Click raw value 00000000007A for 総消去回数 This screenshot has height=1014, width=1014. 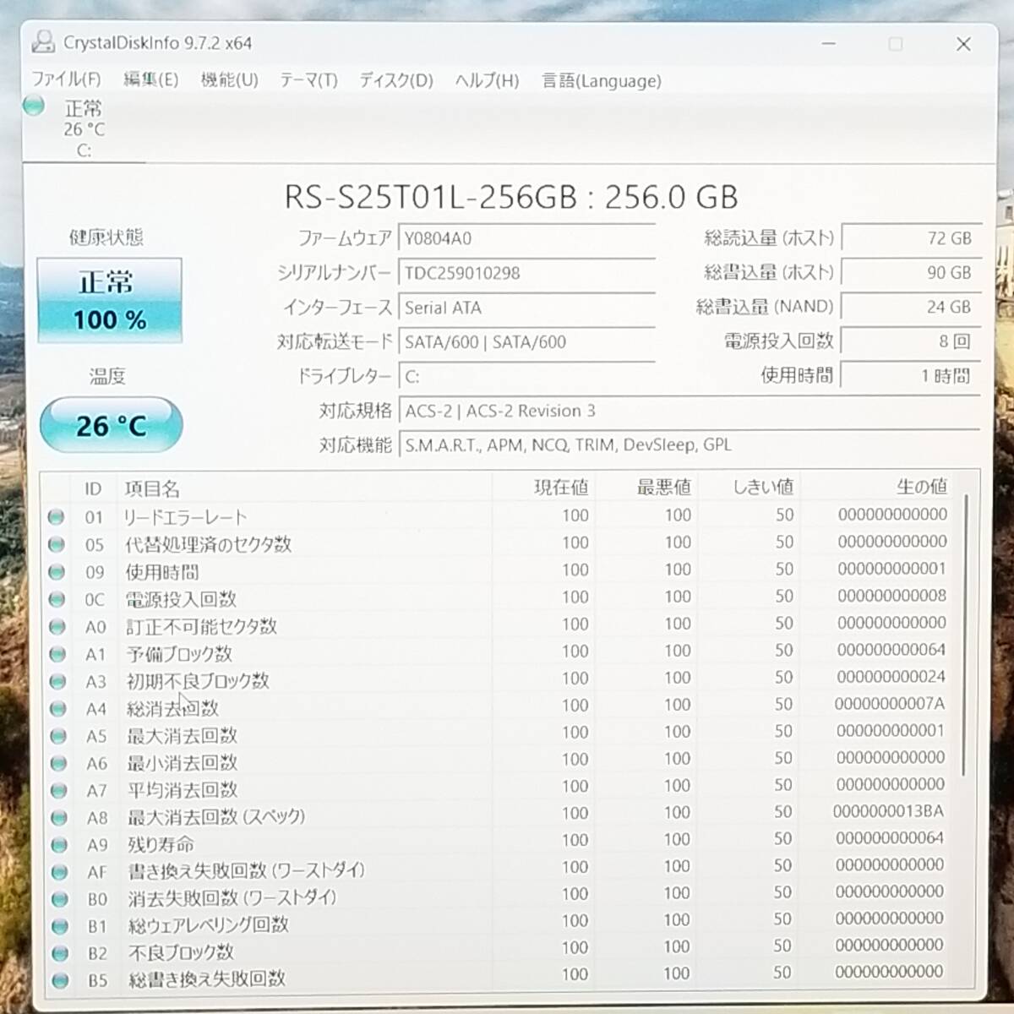coord(889,704)
